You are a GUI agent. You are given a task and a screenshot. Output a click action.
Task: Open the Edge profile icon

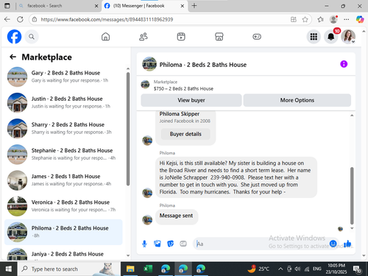click(x=333, y=19)
